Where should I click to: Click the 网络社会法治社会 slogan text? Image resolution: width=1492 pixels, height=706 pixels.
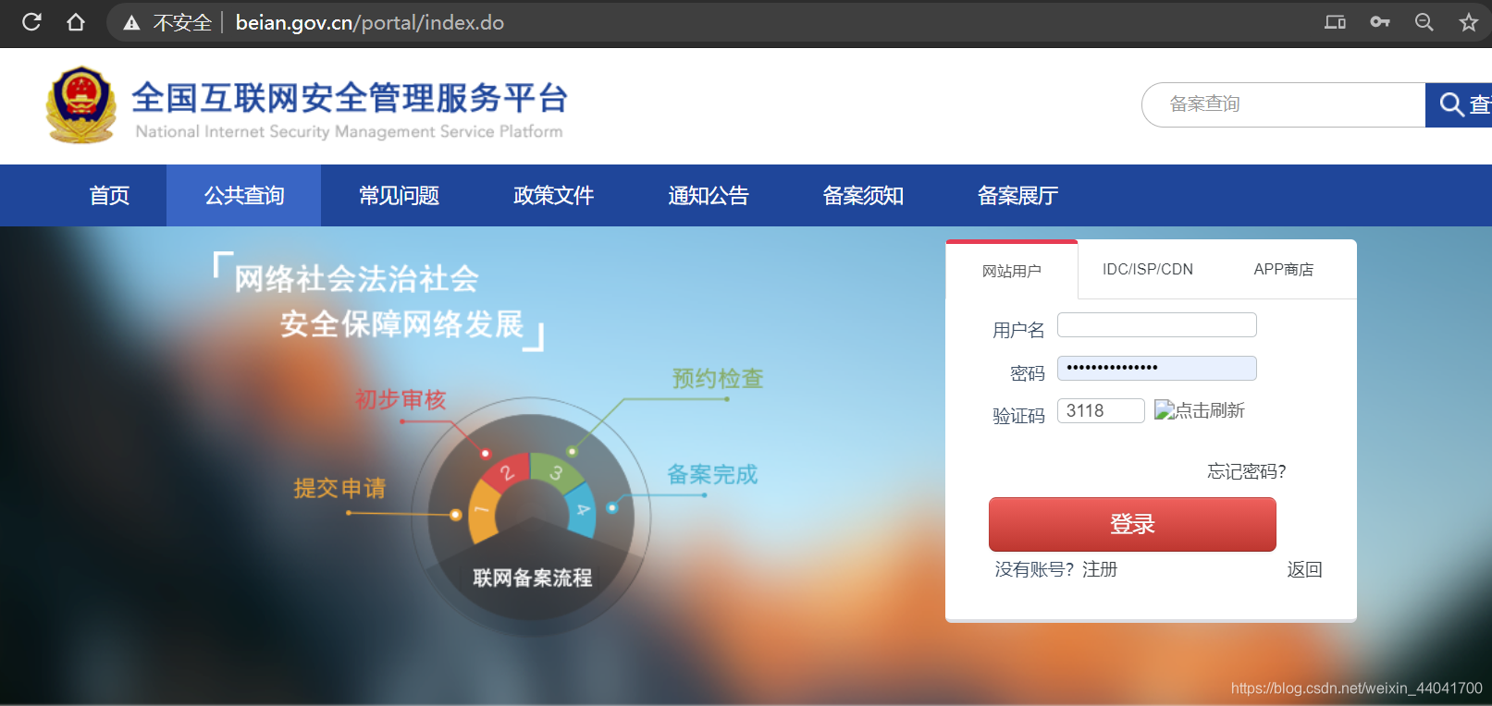tap(356, 279)
